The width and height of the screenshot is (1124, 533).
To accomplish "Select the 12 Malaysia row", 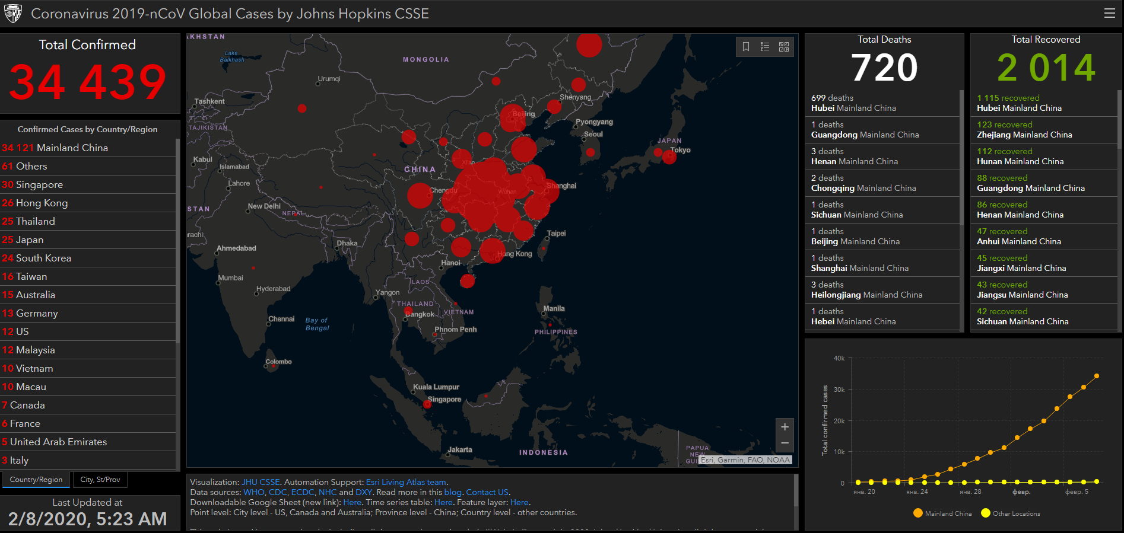I will pyautogui.click(x=88, y=350).
